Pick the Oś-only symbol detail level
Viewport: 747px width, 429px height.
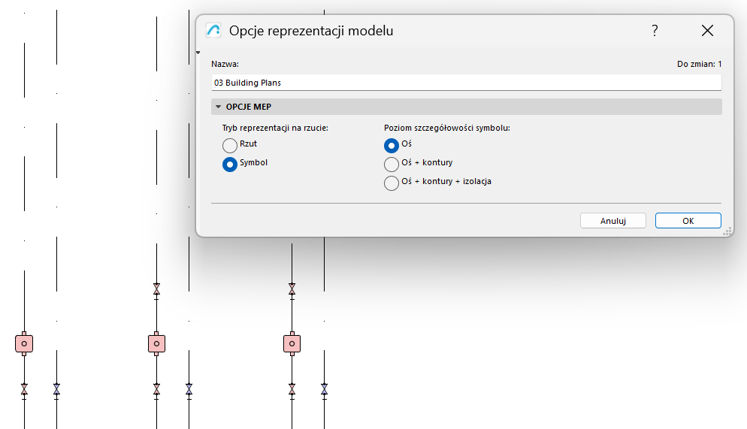pyautogui.click(x=392, y=145)
